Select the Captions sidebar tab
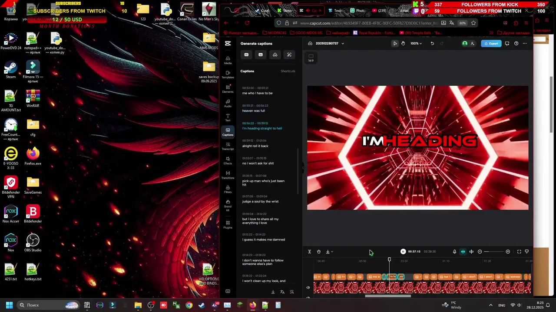This screenshot has height=312, width=556. click(228, 132)
